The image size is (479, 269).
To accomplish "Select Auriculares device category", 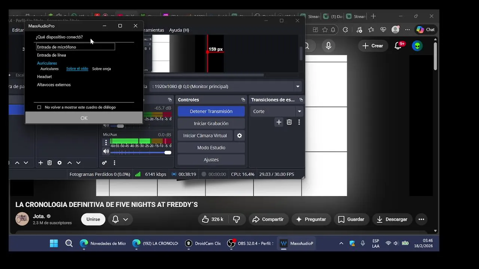I will (x=47, y=63).
